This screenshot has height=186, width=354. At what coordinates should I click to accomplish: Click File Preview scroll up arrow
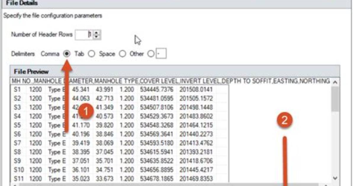coord(335,82)
